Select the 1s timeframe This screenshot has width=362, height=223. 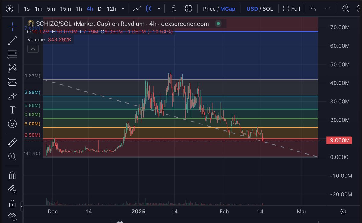(27, 9)
